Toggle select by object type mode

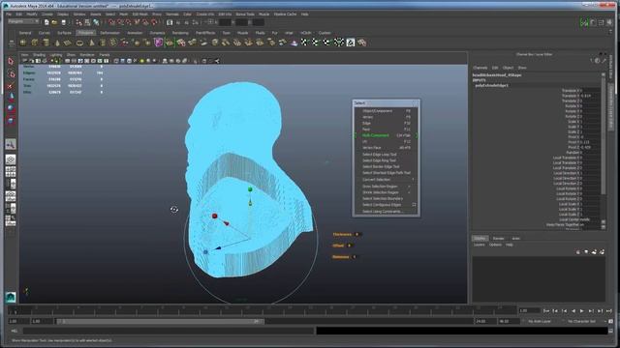(87, 22)
